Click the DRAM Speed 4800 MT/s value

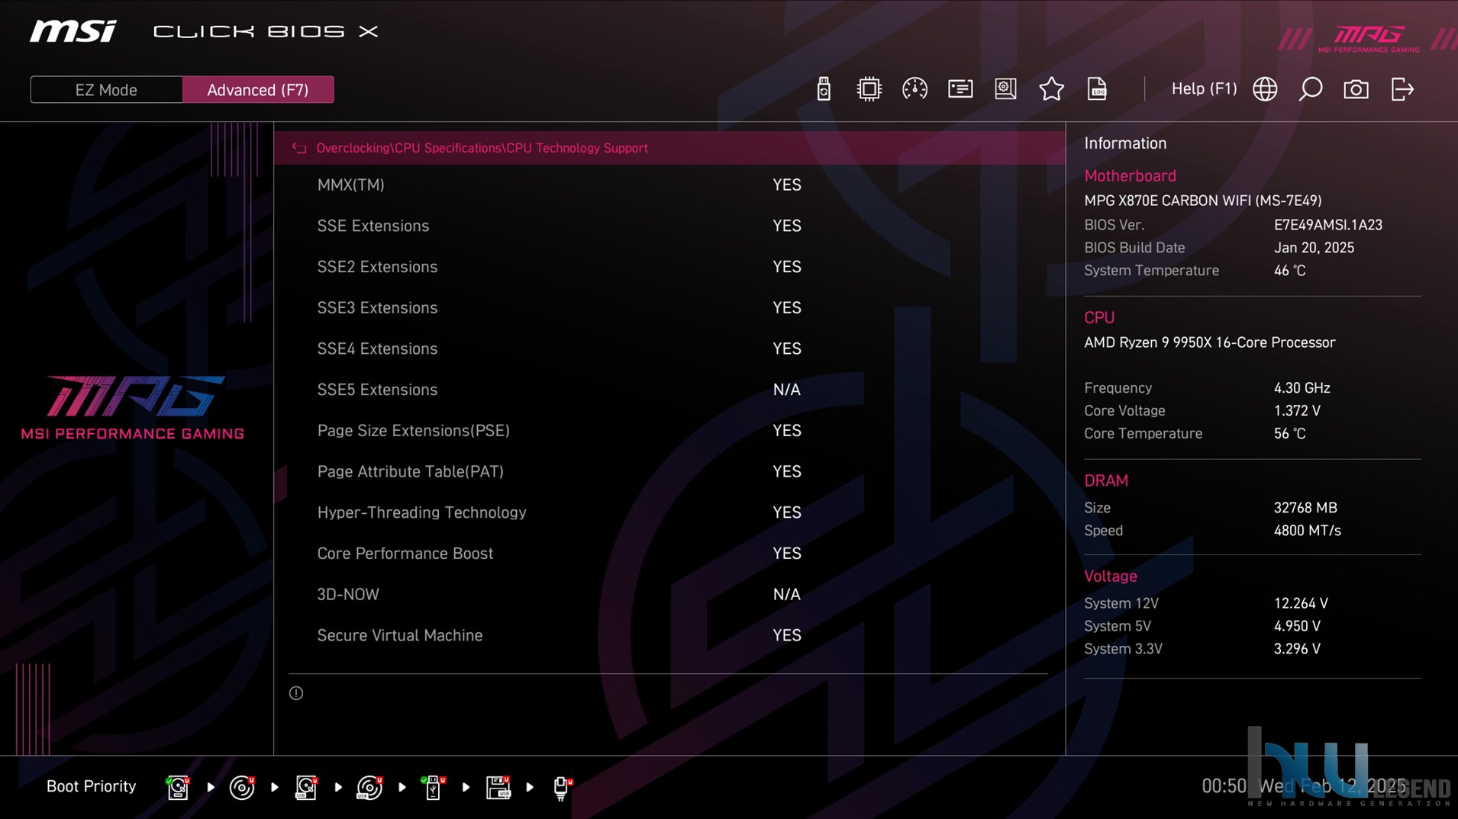pos(1307,531)
